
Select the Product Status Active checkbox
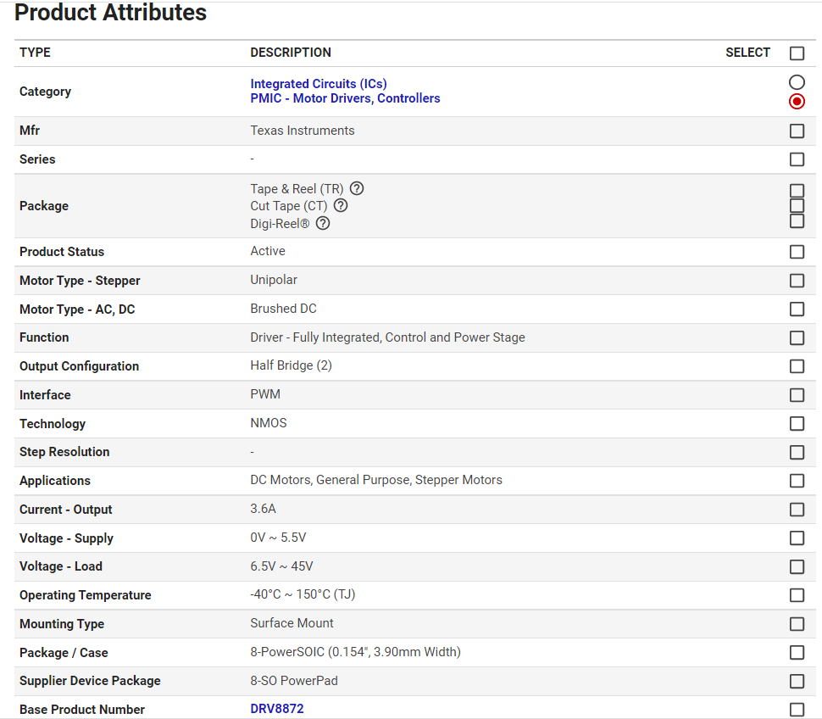pyautogui.click(x=797, y=252)
